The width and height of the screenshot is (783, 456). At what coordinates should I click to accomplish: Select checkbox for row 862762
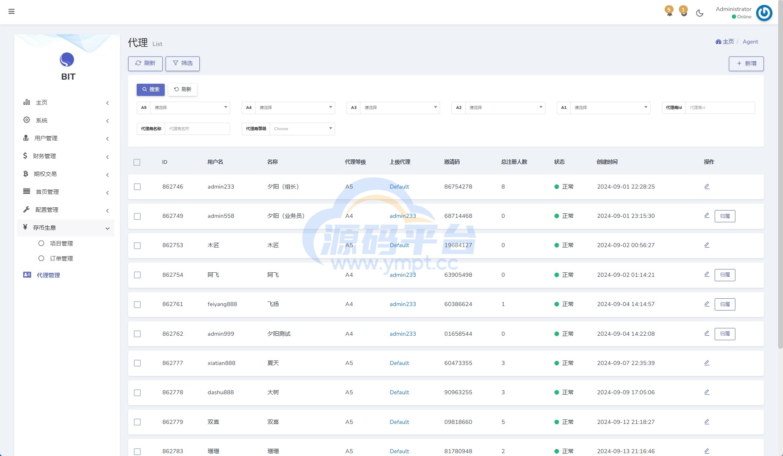137,334
